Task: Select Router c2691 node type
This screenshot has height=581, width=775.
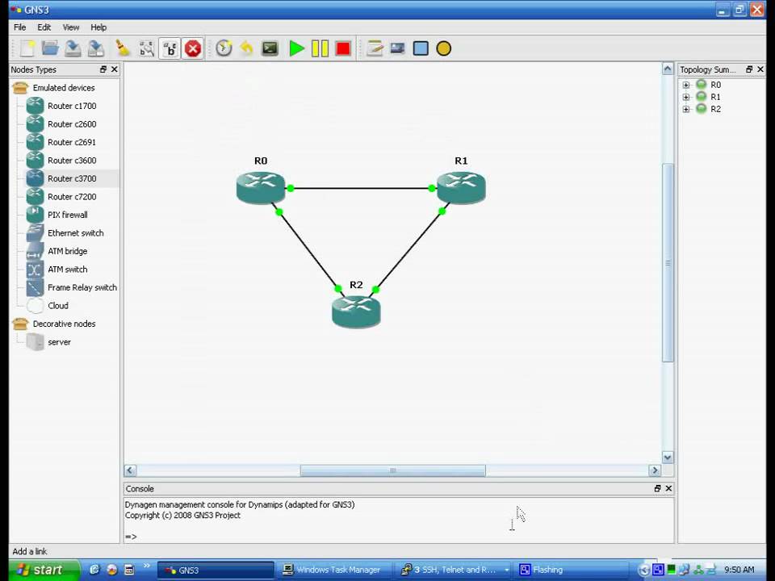Action: 72,142
